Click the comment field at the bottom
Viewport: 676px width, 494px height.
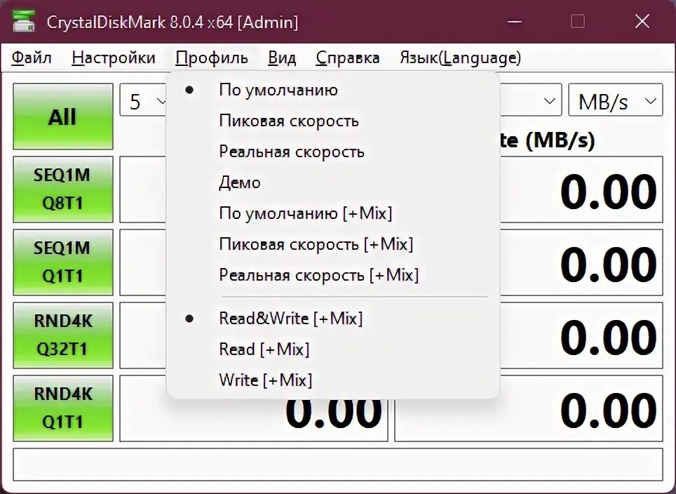pyautogui.click(x=338, y=465)
